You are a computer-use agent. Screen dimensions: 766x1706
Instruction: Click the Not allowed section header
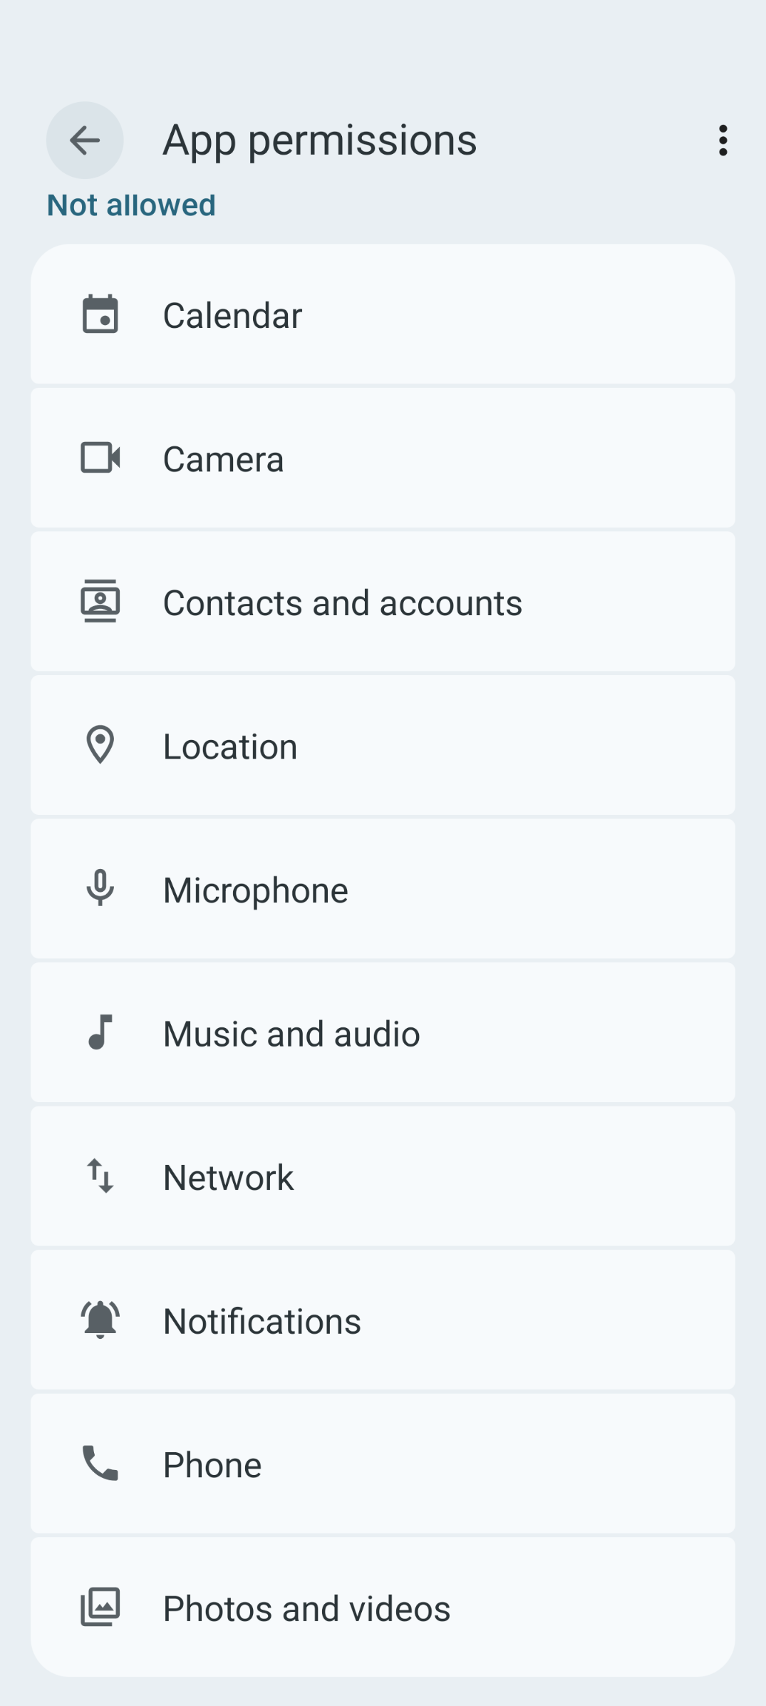click(131, 205)
